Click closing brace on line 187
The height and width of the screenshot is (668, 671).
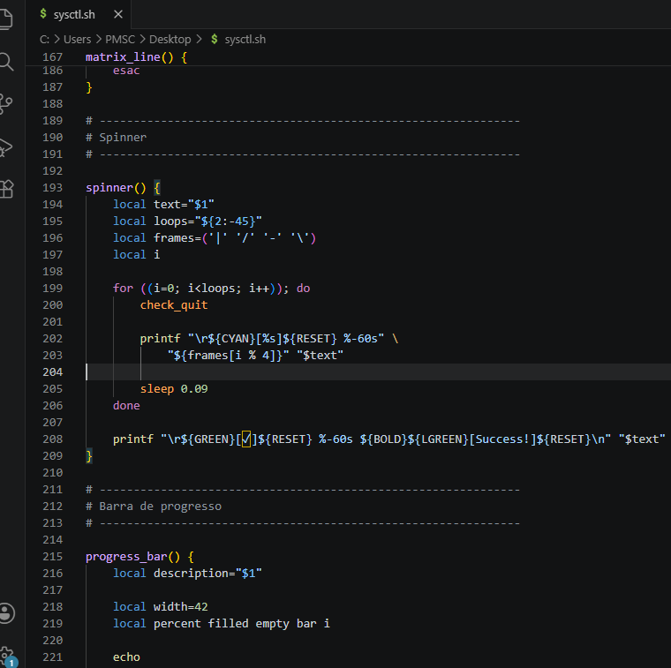click(x=89, y=87)
